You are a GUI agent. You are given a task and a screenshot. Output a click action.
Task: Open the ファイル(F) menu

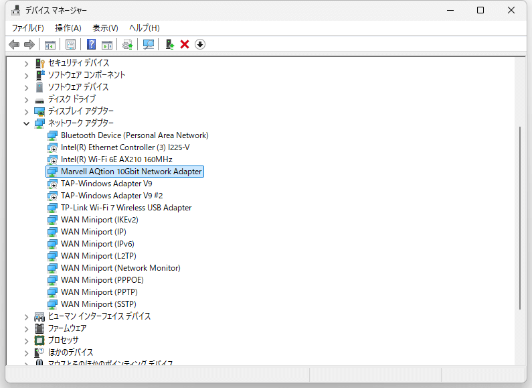pos(27,27)
